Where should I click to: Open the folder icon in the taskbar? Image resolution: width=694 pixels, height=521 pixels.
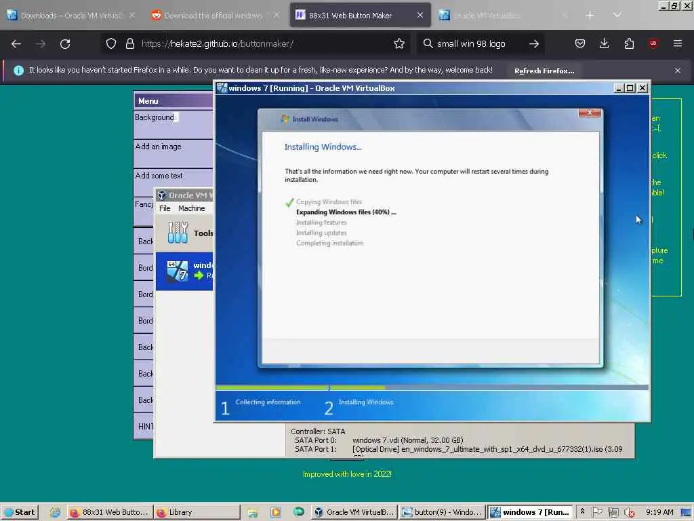coord(253,513)
